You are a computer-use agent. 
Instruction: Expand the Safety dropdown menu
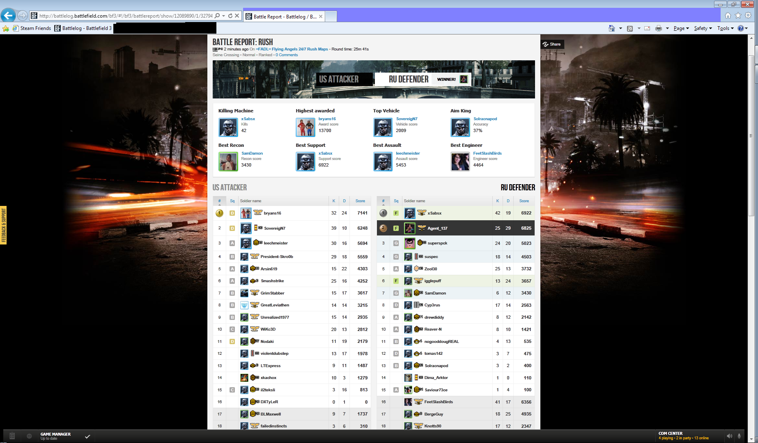(703, 28)
